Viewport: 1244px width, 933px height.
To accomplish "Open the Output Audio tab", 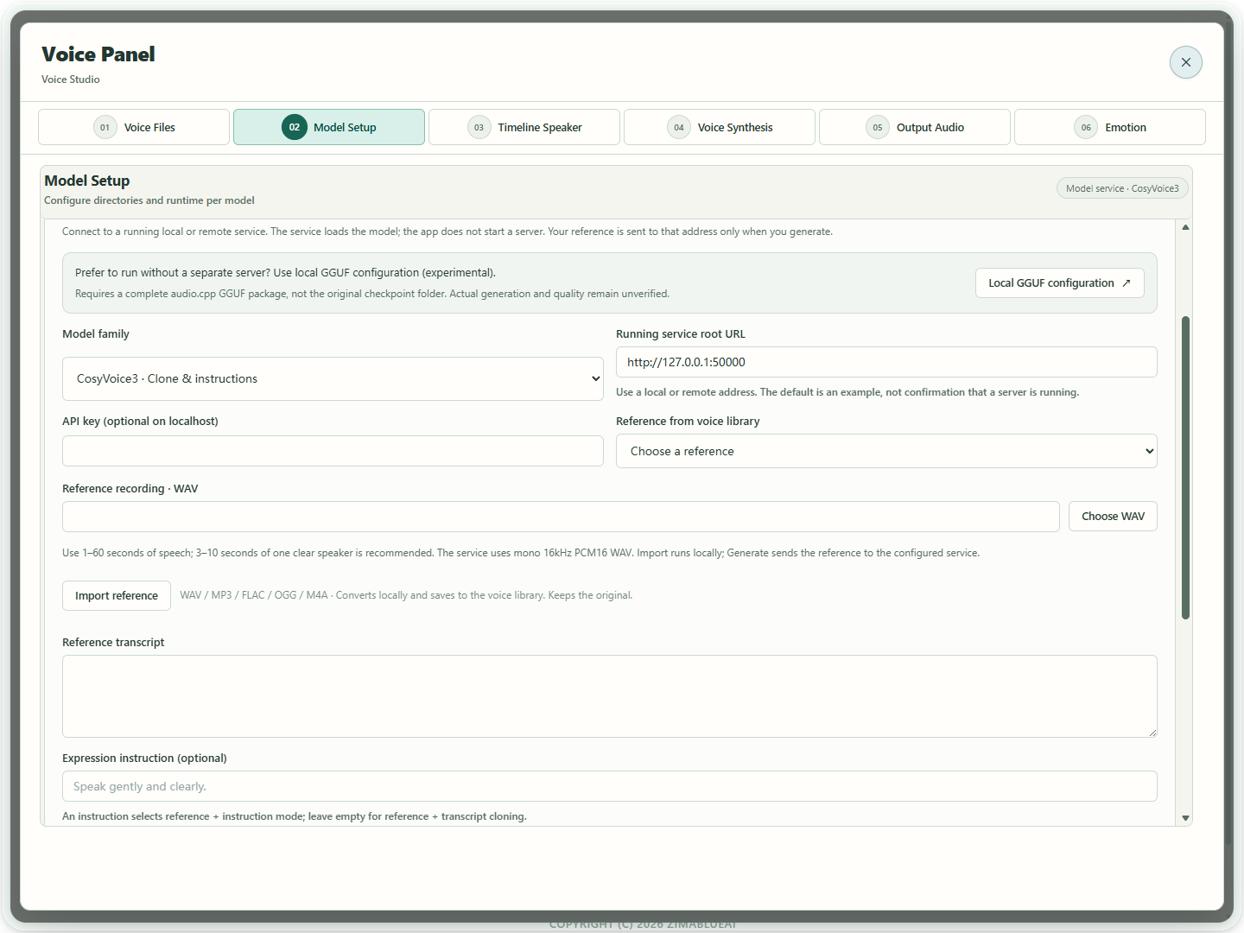I will tap(915, 127).
